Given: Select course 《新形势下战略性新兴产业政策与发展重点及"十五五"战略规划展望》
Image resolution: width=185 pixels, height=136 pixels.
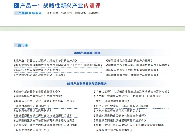Looking at the screenshot, I should 58,65.
